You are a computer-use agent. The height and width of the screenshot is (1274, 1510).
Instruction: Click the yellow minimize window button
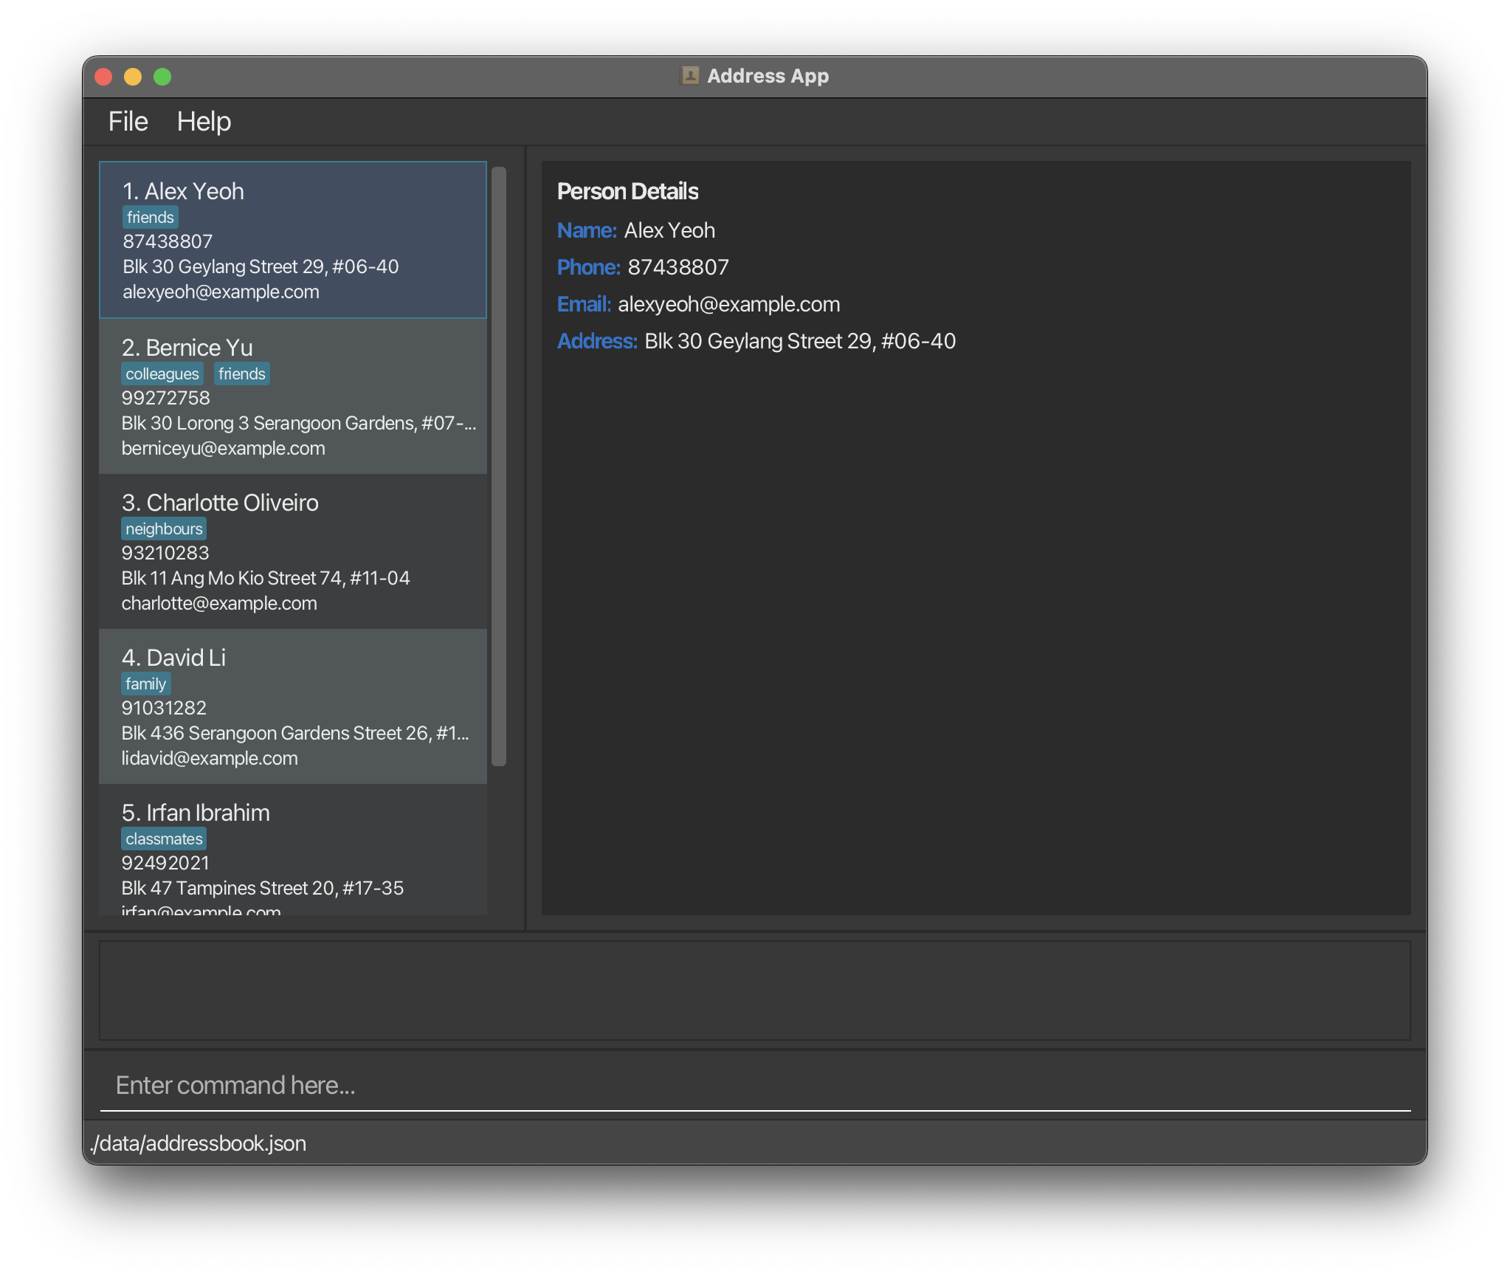[x=133, y=77]
